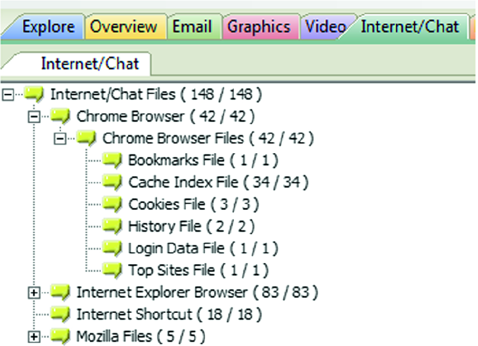
Task: Select 'Chrome Browser Files ( 42 / 42 )'
Action: pyautogui.click(x=208, y=139)
